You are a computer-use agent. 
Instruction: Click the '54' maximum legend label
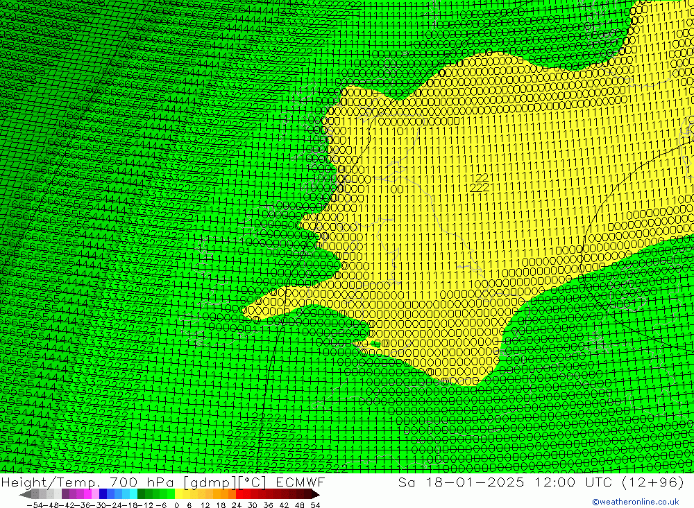pyautogui.click(x=315, y=505)
